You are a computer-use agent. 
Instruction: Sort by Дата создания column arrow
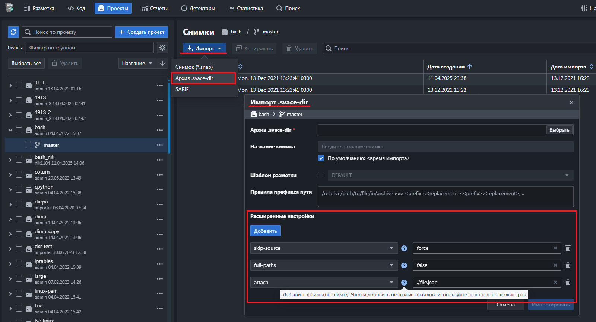point(470,67)
